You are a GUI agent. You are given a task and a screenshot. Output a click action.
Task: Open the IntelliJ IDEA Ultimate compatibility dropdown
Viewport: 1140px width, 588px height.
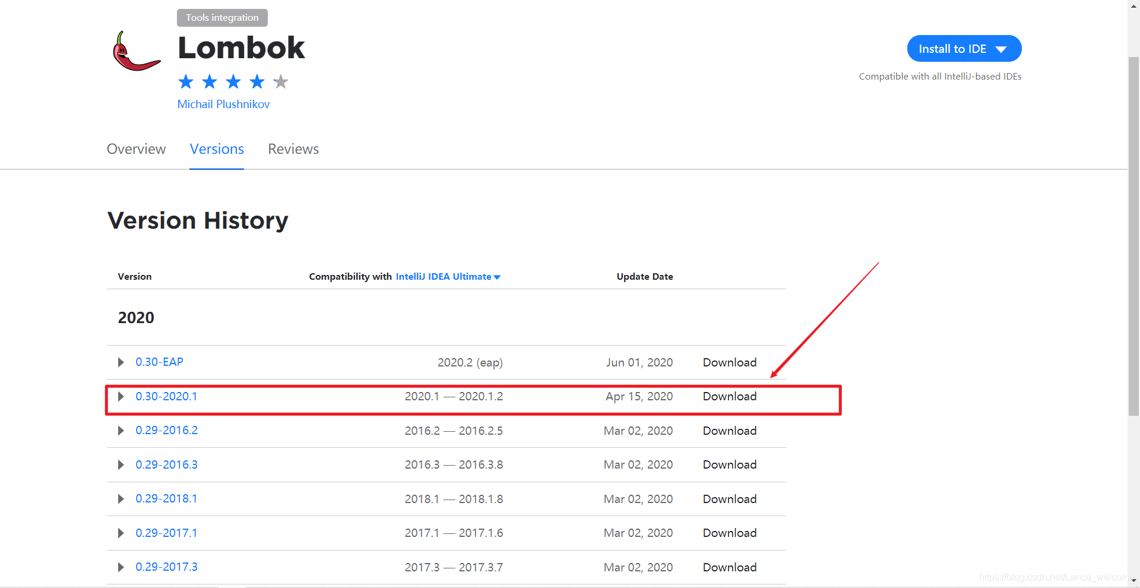point(448,277)
